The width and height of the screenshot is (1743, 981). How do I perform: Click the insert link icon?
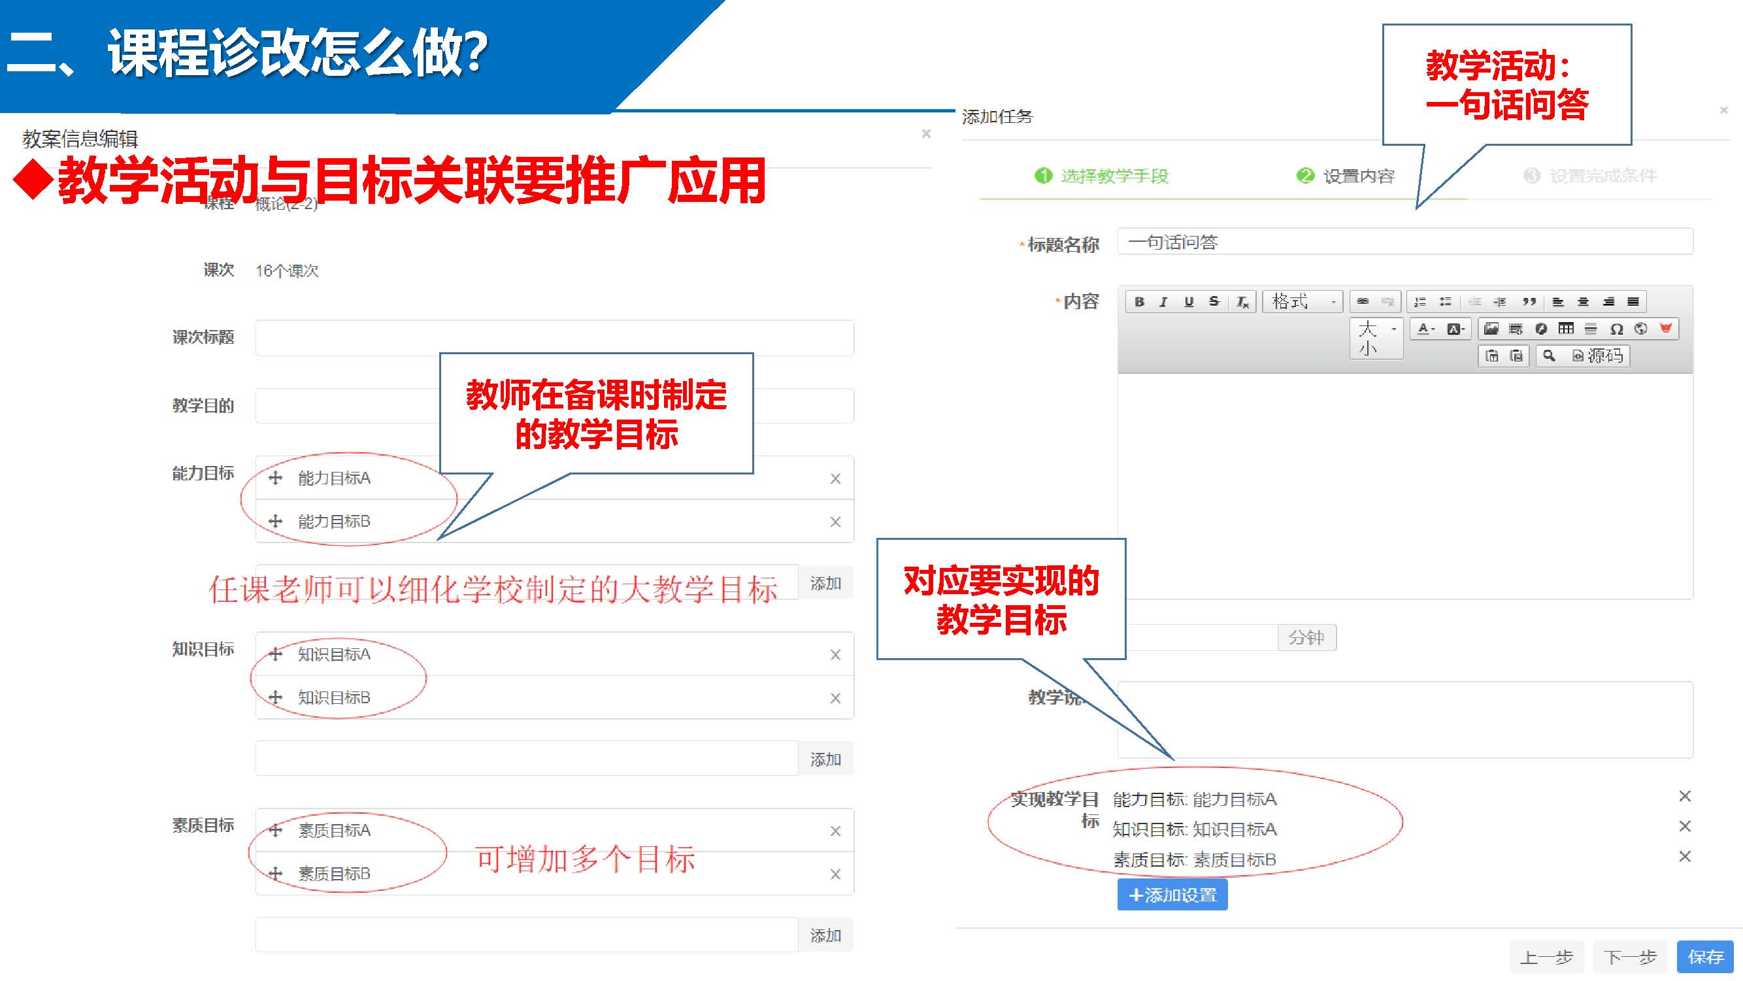(1363, 302)
